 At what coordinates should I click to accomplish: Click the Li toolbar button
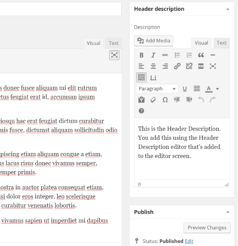coord(153,78)
